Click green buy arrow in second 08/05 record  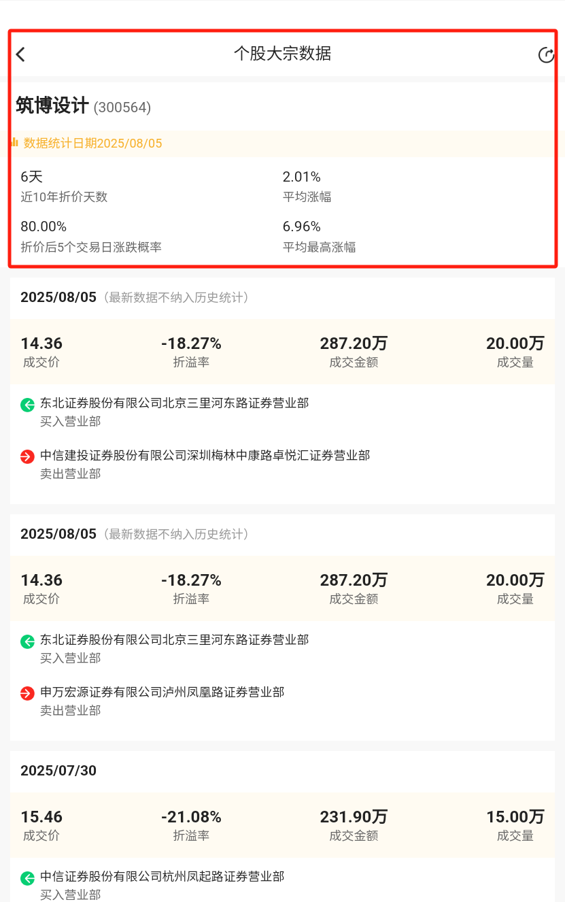tap(27, 641)
